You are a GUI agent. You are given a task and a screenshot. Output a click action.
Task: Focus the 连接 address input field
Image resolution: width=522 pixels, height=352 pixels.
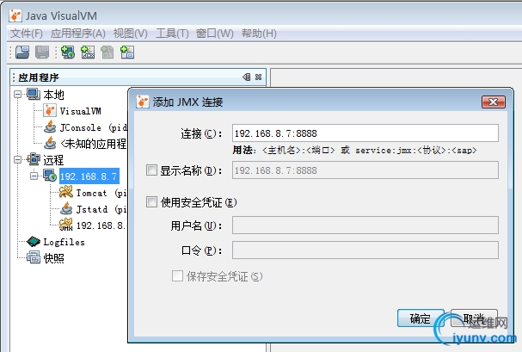click(365, 133)
